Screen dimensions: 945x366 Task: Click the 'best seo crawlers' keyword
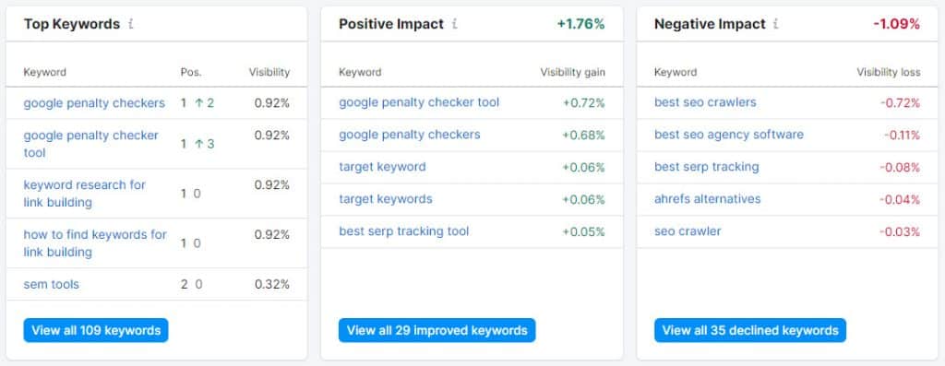pos(705,102)
